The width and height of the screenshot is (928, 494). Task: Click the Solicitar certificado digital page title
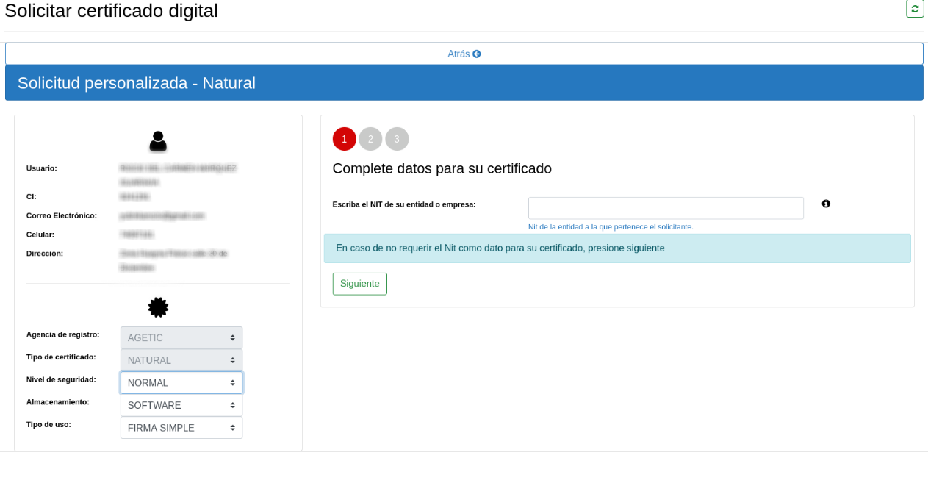click(x=111, y=11)
